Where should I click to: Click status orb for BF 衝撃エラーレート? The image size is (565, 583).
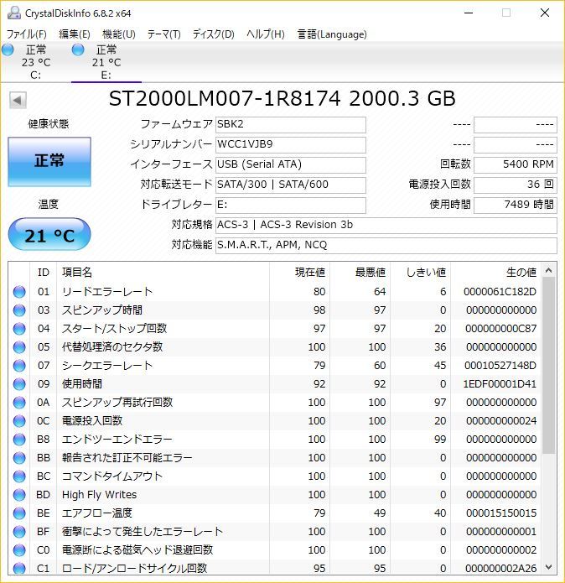point(19,532)
